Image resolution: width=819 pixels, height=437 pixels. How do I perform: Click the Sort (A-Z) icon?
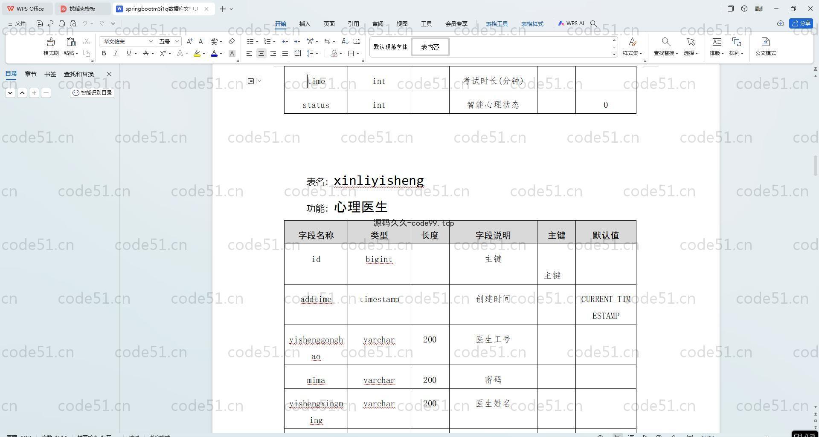[345, 41]
